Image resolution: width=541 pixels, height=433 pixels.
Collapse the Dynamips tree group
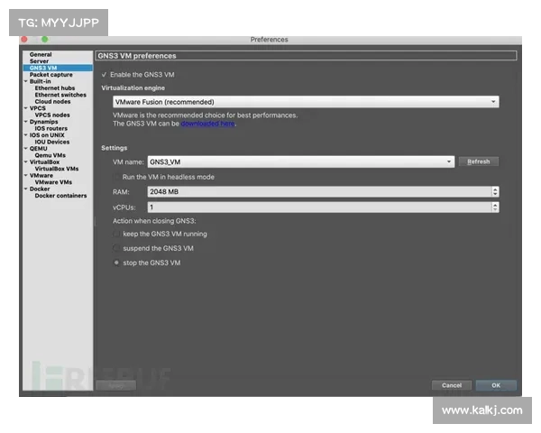(x=25, y=122)
